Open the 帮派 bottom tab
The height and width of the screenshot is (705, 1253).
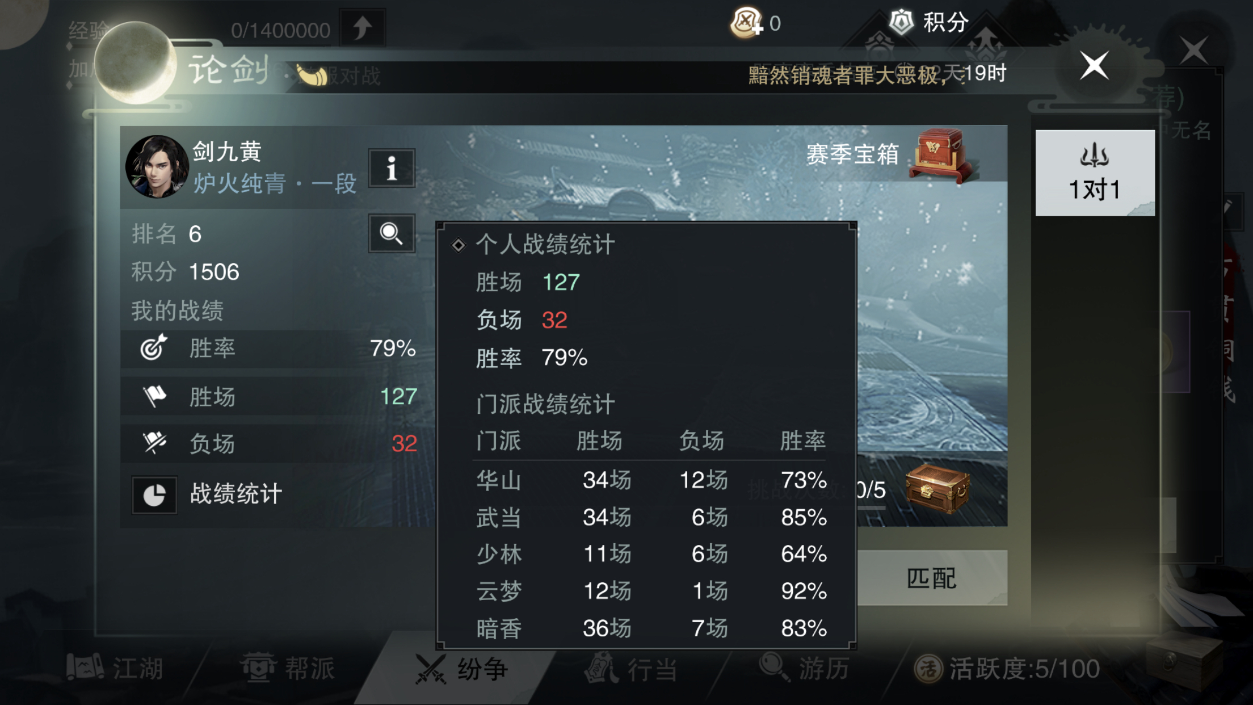pyautogui.click(x=288, y=668)
